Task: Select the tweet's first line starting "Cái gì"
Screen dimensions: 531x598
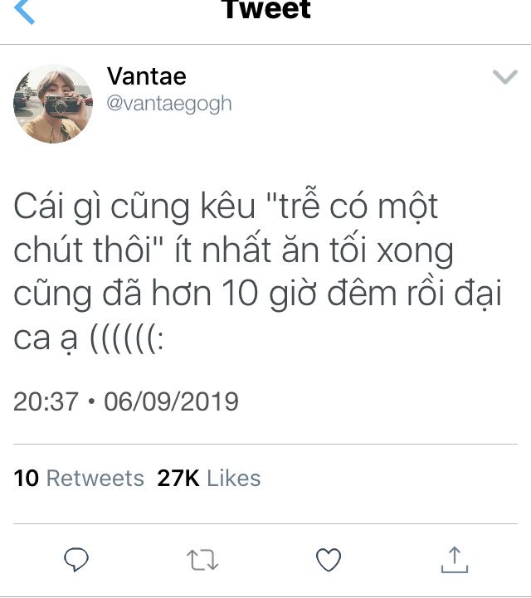Action: (x=226, y=206)
